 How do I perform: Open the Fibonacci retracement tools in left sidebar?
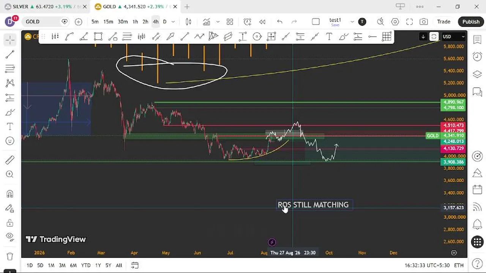point(10,69)
